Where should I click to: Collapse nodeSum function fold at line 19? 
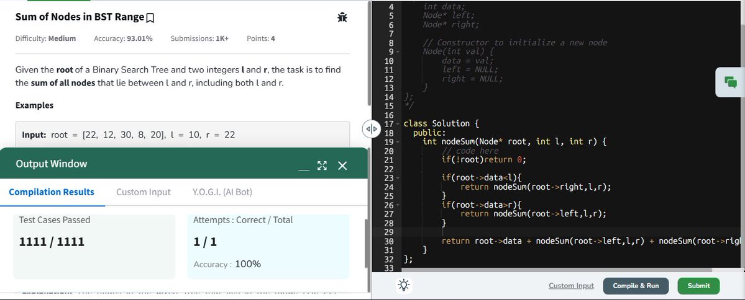398,142
